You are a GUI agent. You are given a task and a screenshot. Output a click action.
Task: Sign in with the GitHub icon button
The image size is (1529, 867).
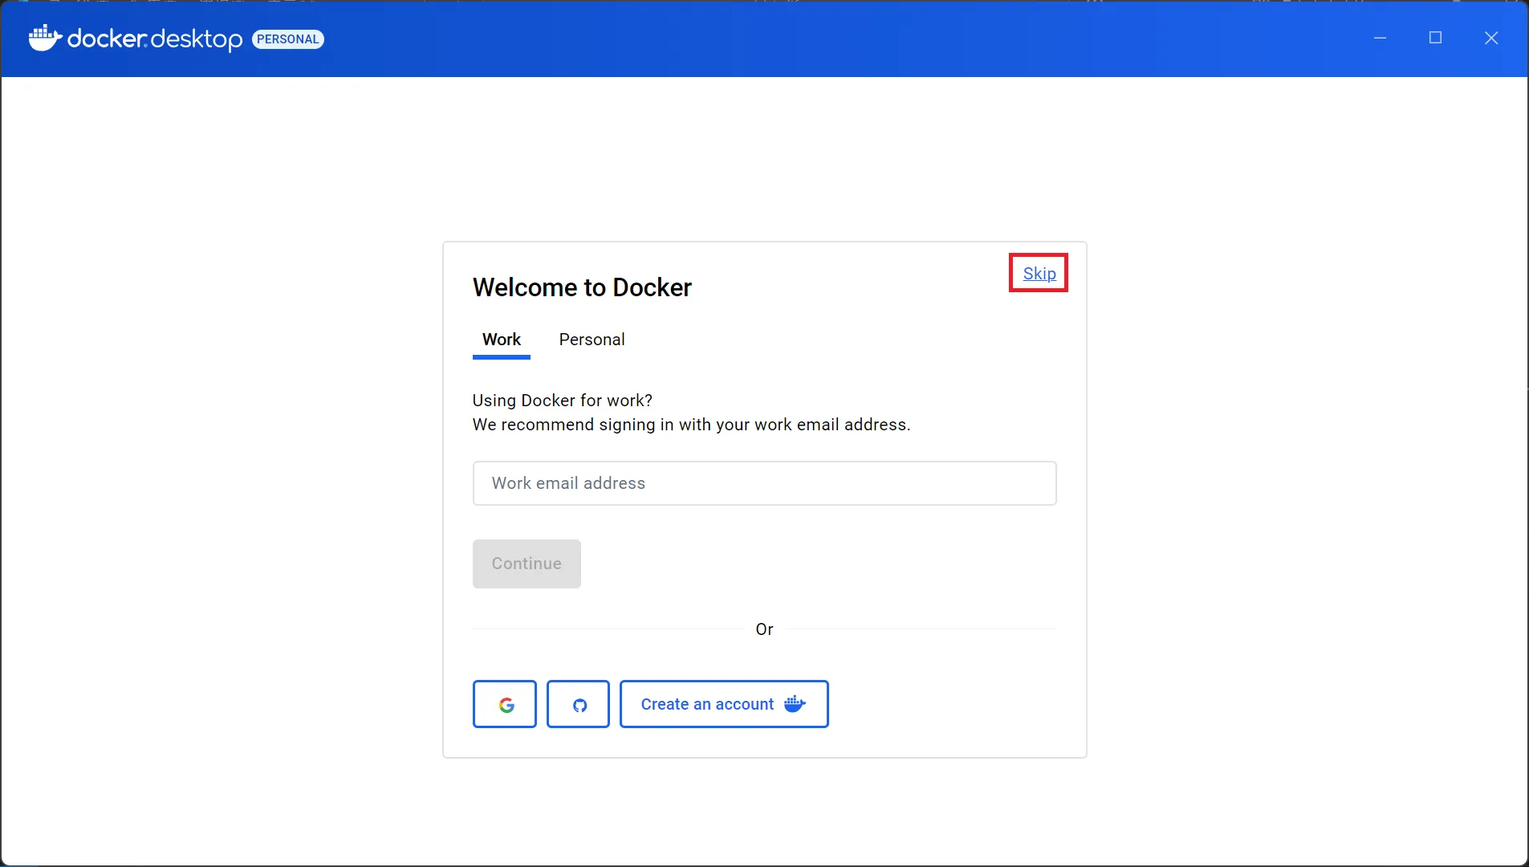tap(578, 704)
